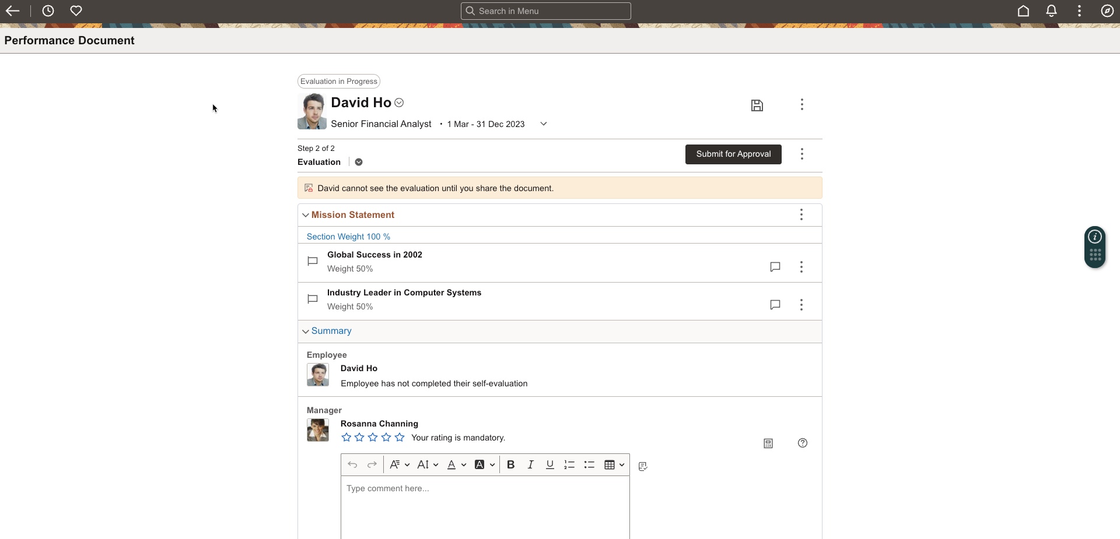Image resolution: width=1120 pixels, height=539 pixels.
Task: Click the Save document icon
Action: (757, 105)
